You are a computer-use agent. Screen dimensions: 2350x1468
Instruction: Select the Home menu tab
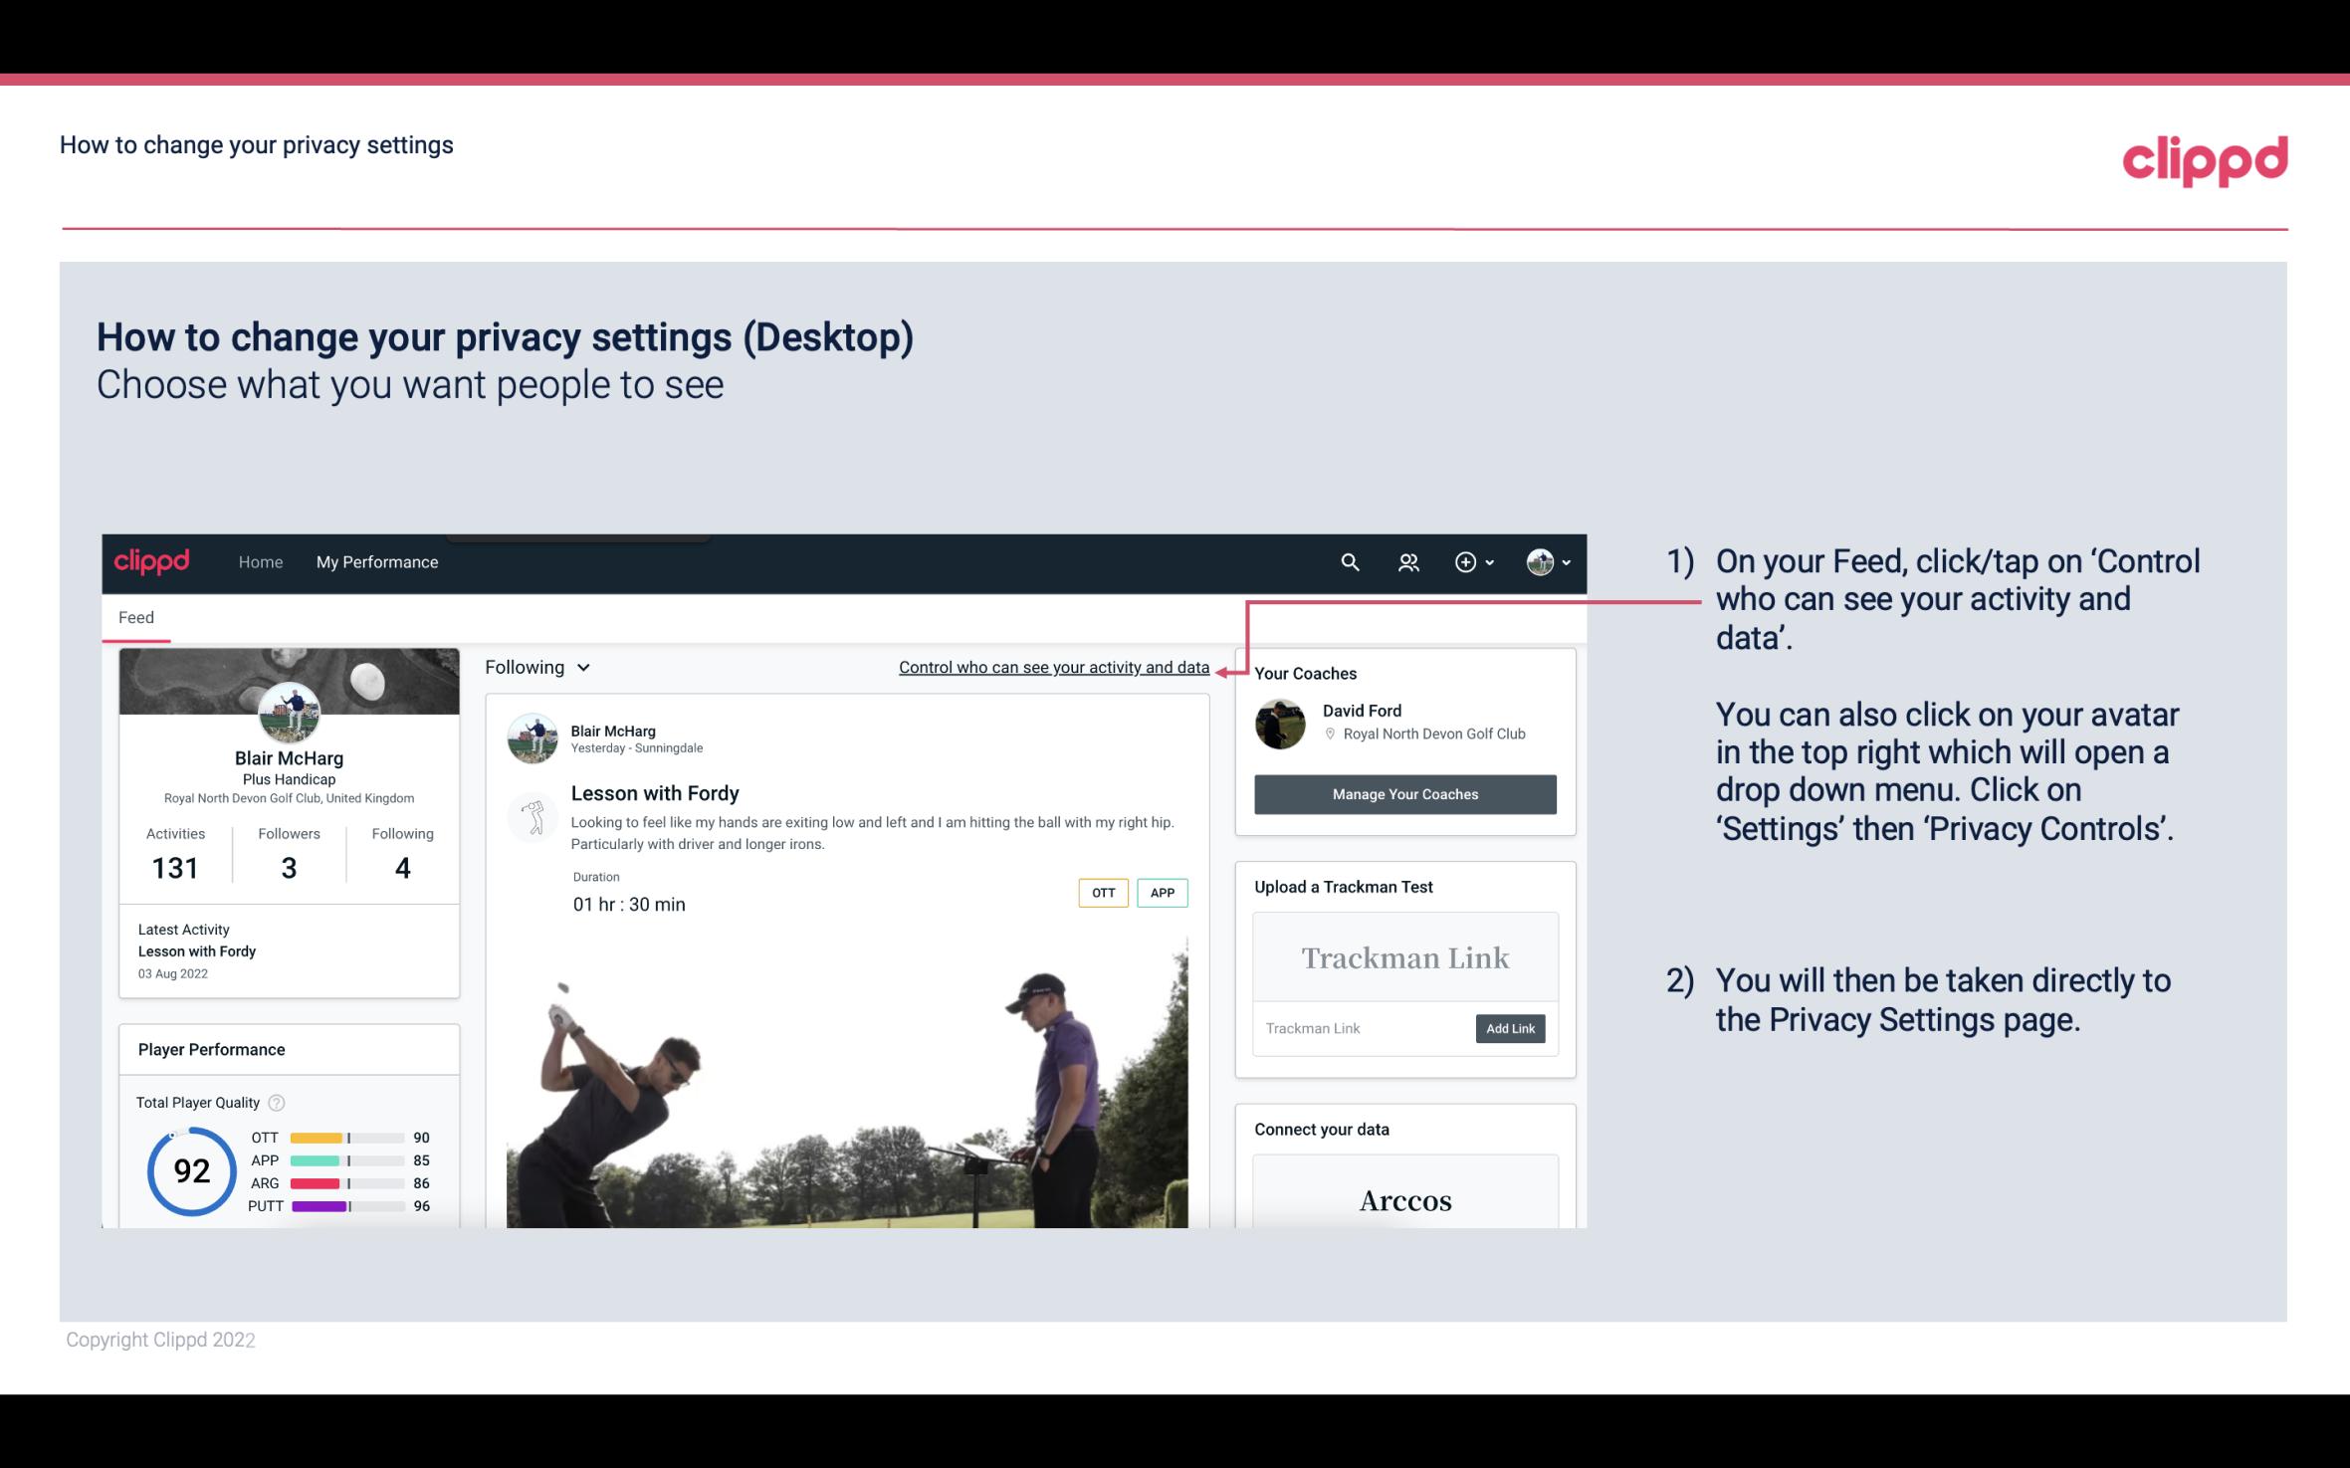259,559
